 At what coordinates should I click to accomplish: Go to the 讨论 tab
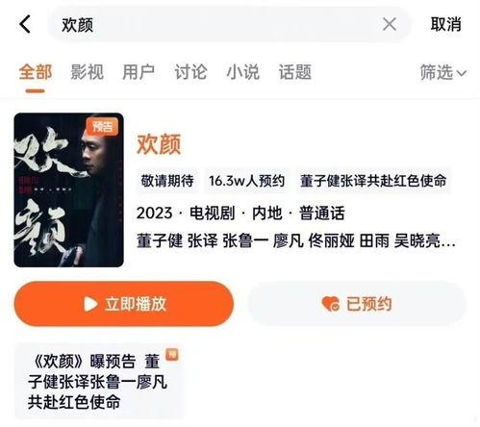tap(190, 72)
